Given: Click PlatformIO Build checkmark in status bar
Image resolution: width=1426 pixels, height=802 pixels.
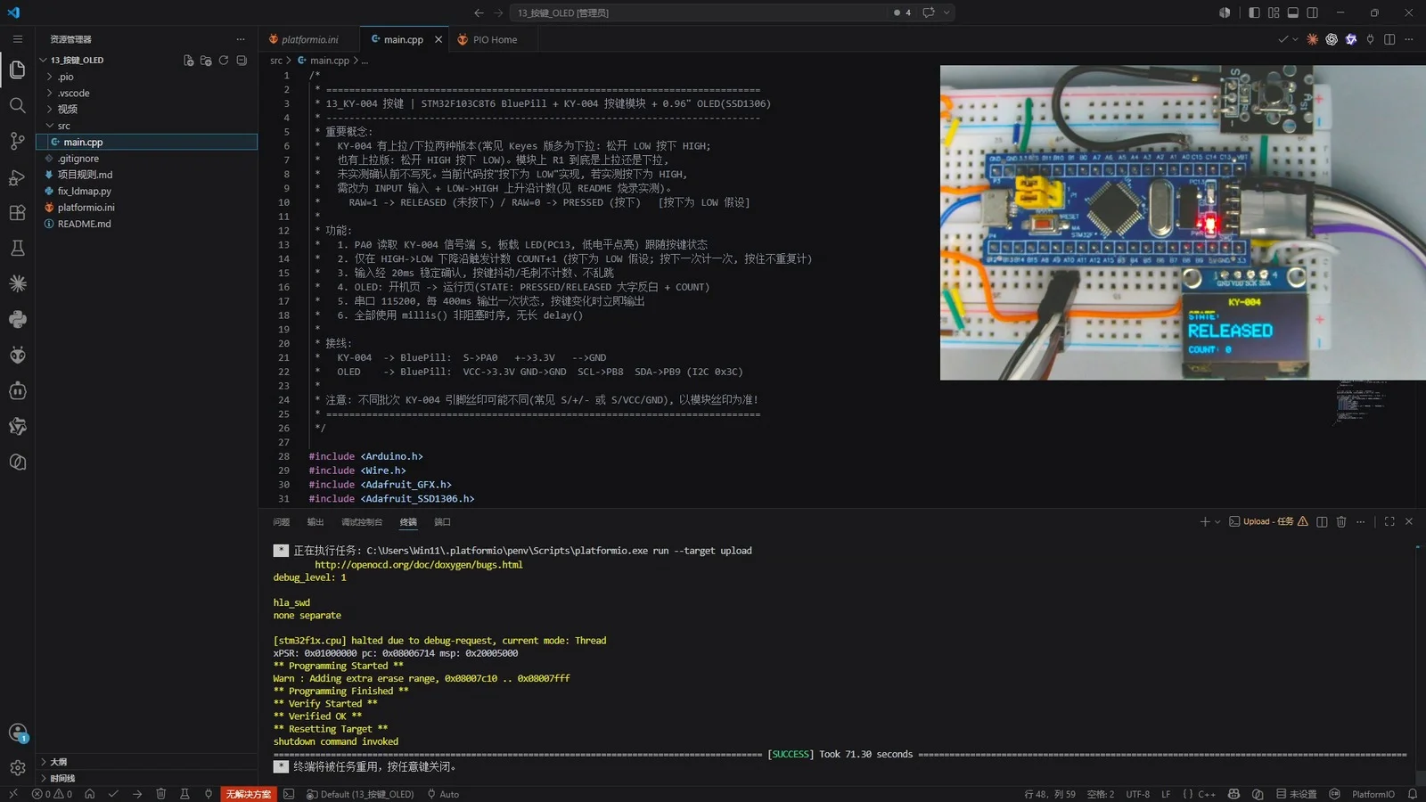Looking at the screenshot, I should pos(113,794).
